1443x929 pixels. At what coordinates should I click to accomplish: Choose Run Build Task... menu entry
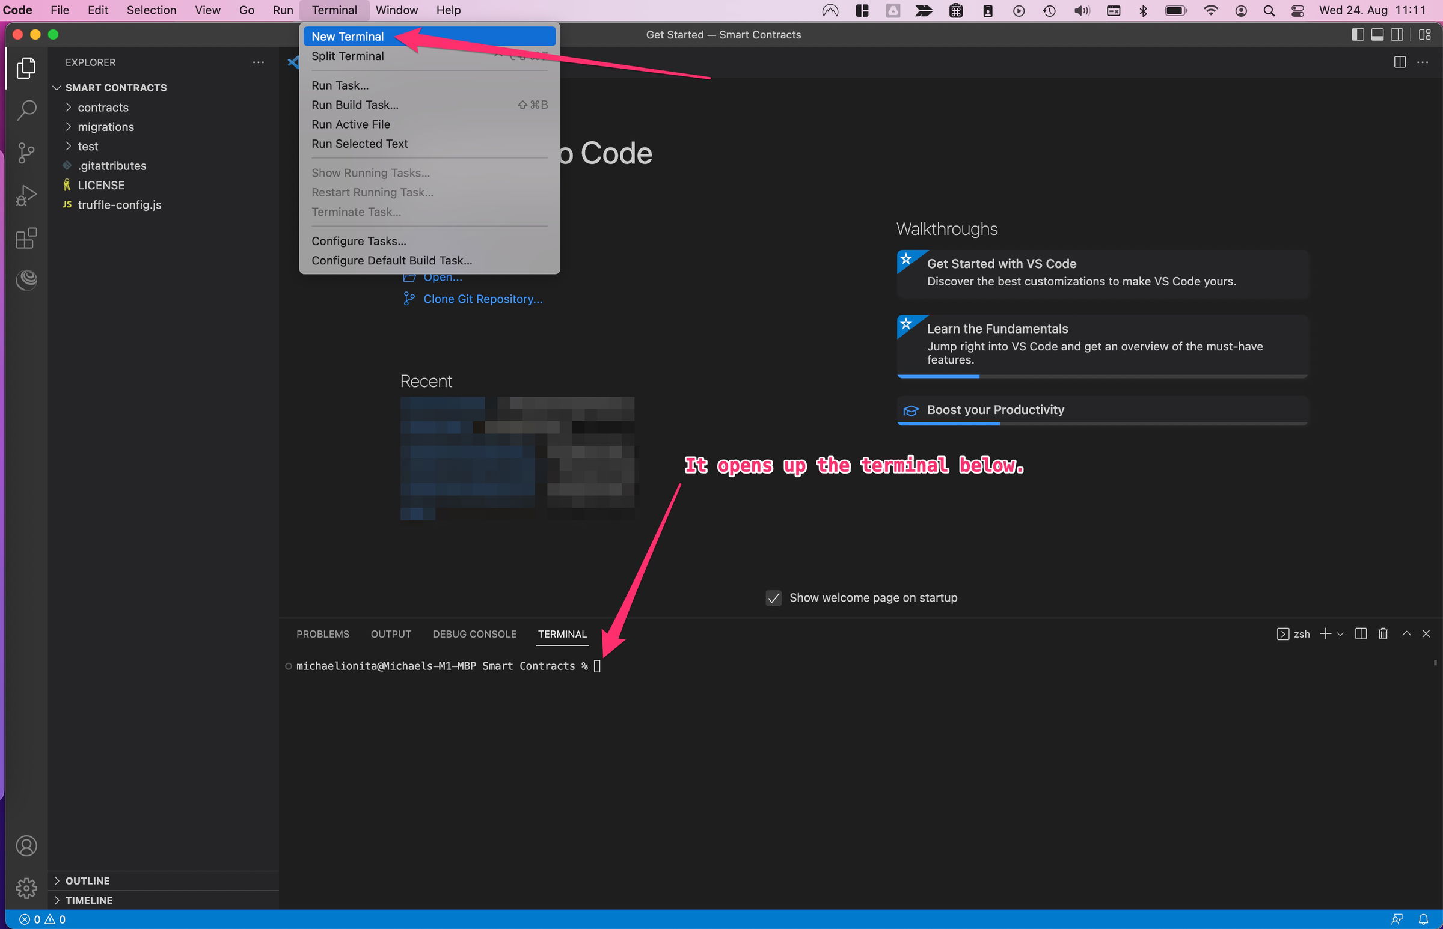tap(429, 105)
